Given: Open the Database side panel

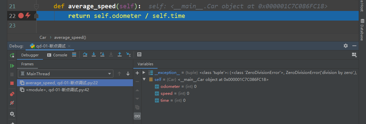Looking at the screenshot, I should click(362, 30).
